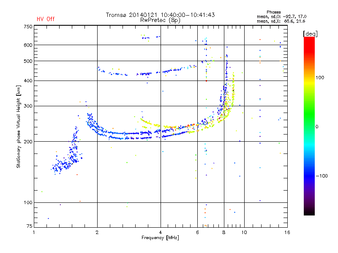Click the x-axis label '10'
This screenshot has width=338, height=253.
click(244, 233)
